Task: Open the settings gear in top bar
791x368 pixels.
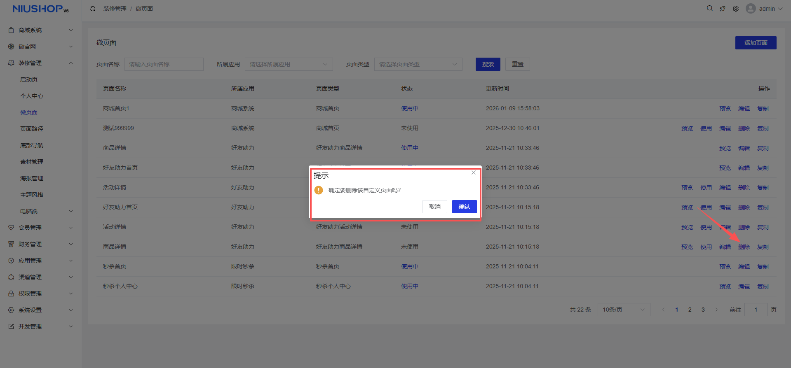Action: point(736,9)
